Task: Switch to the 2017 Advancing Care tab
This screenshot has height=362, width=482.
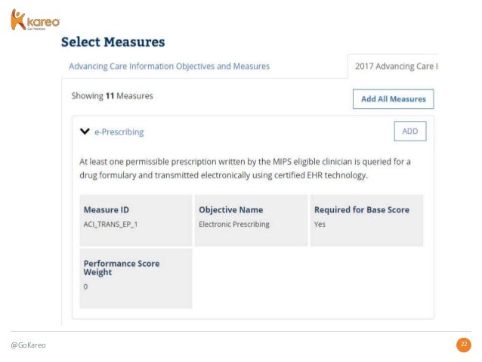Action: click(395, 67)
